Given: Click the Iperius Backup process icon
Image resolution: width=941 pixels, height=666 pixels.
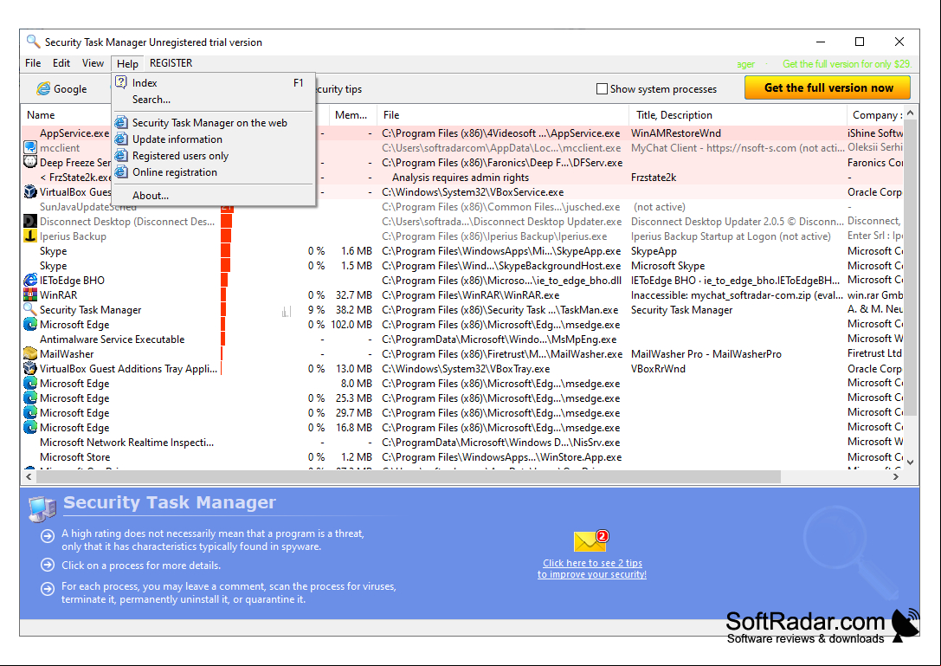Looking at the screenshot, I should pos(30,236).
